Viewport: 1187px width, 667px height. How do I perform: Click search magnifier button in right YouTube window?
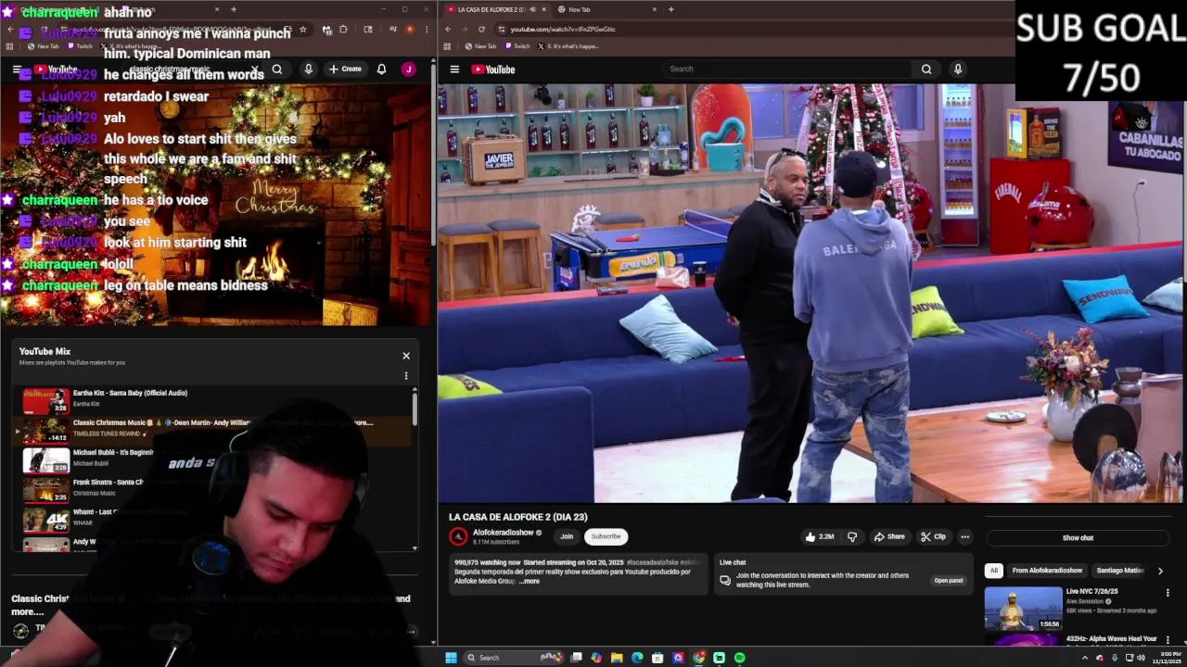(x=925, y=69)
